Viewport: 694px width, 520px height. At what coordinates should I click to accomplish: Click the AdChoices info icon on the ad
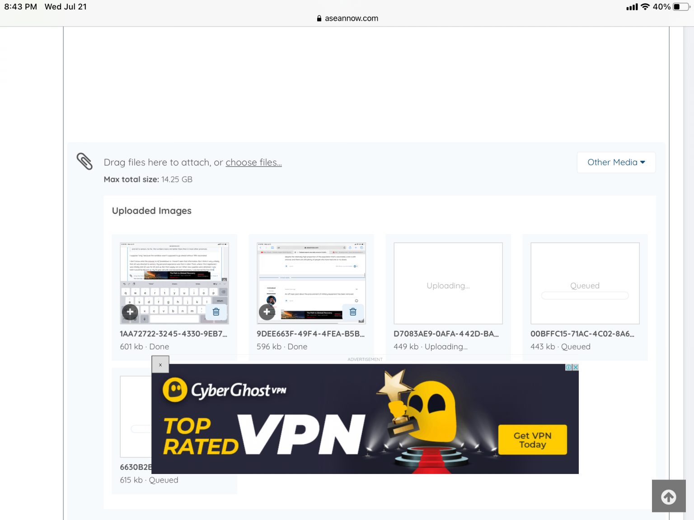[x=568, y=367]
